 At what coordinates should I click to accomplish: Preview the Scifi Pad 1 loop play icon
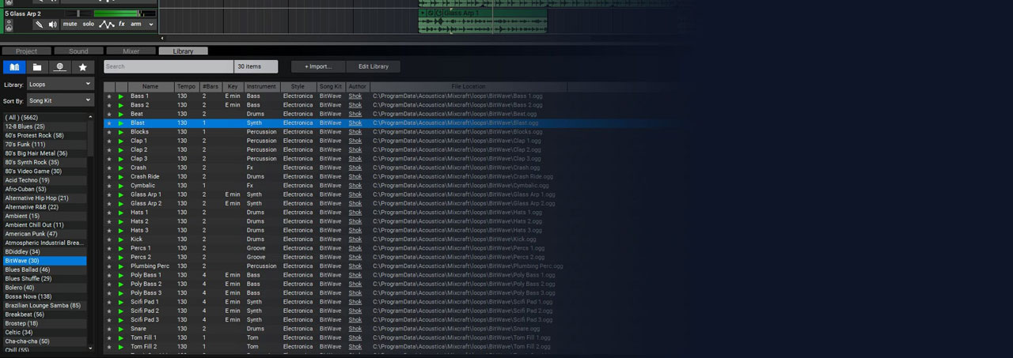[x=121, y=302]
